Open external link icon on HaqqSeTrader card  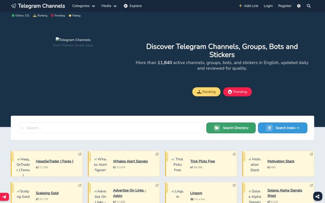point(80,154)
